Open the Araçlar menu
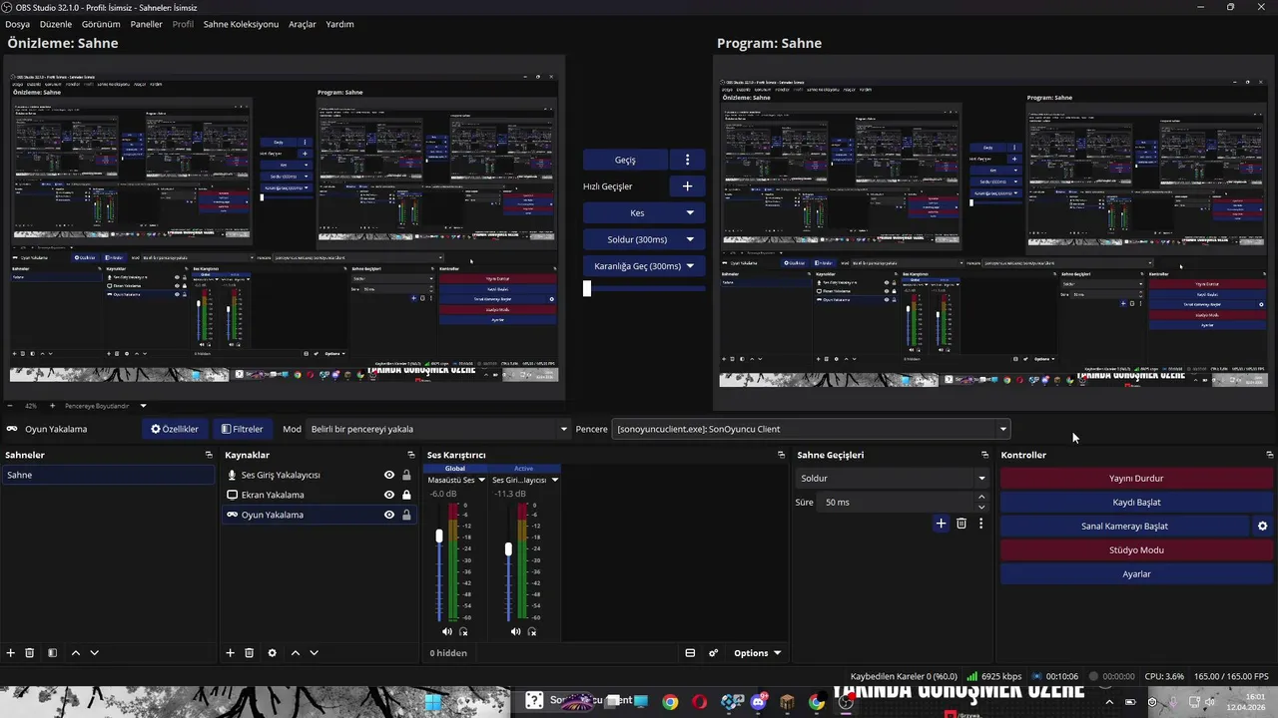This screenshot has width=1278, height=718. [303, 24]
